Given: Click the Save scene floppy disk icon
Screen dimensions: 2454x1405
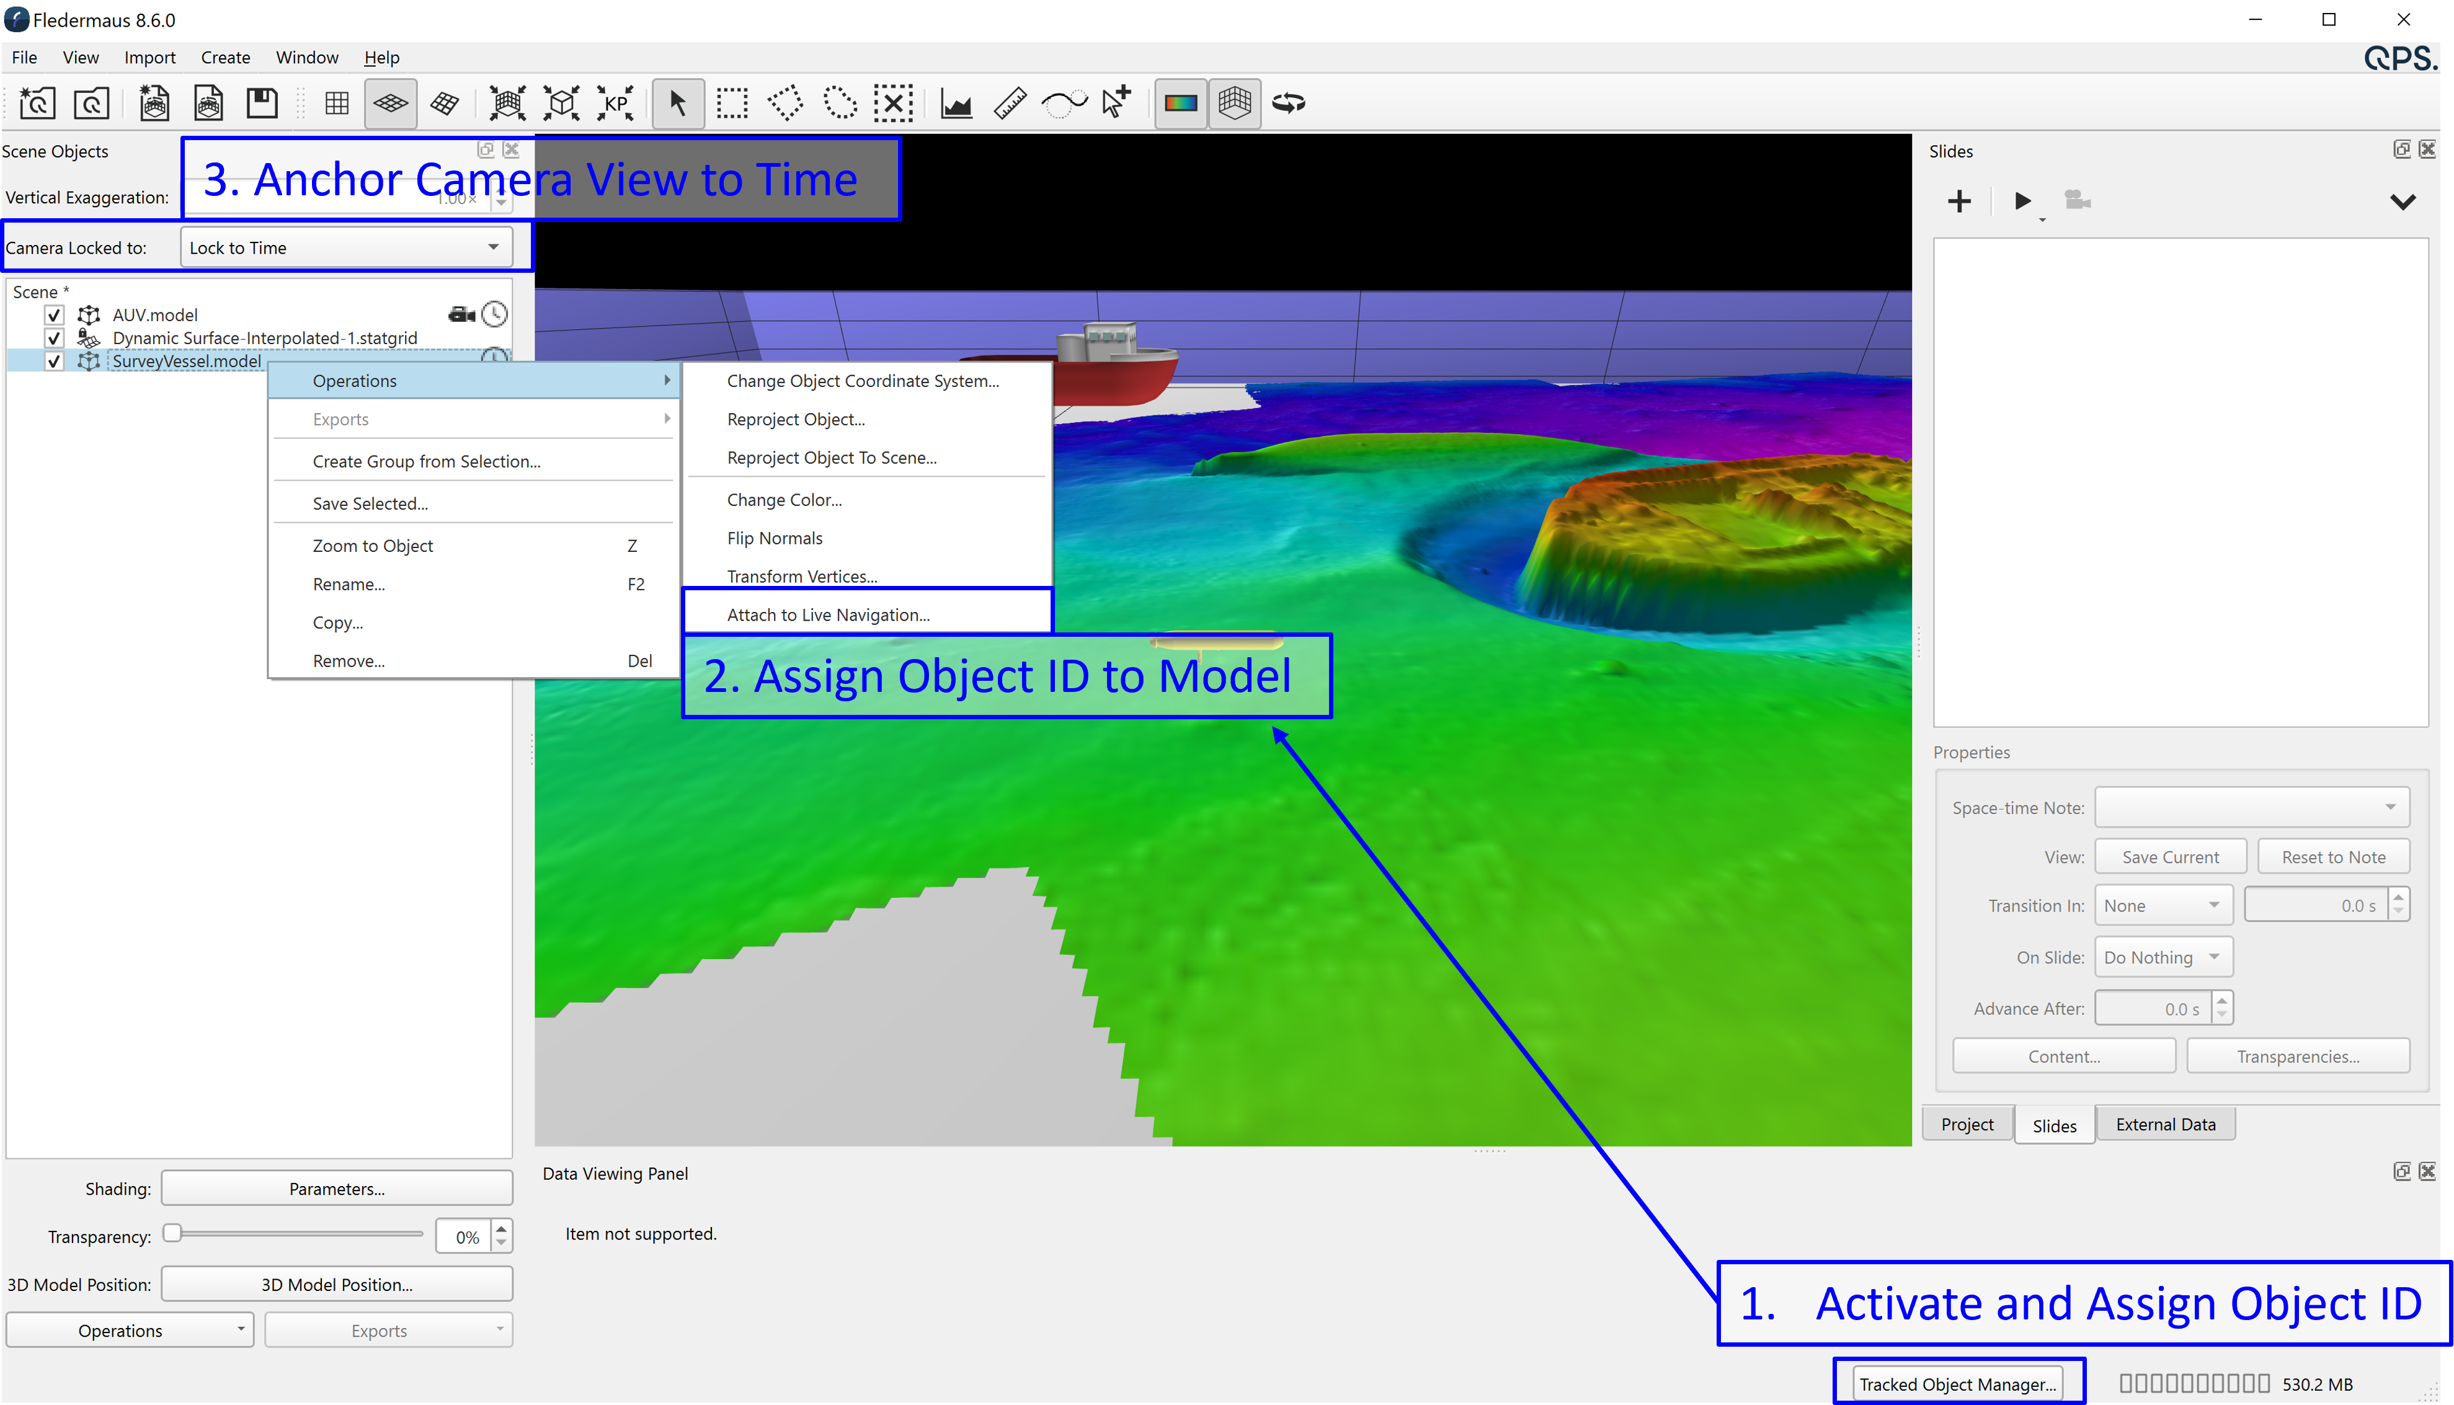Looking at the screenshot, I should point(262,104).
